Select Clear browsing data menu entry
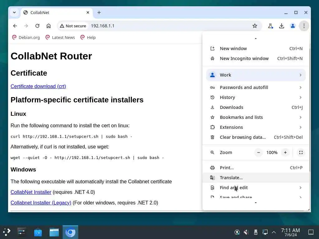The height and width of the screenshot is (239, 319). click(256, 137)
